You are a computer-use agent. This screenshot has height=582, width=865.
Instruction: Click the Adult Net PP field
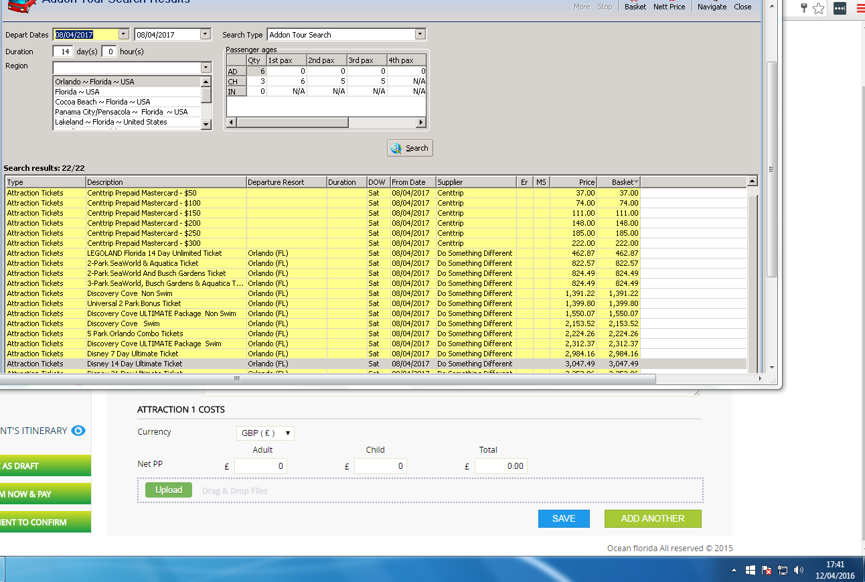[260, 466]
